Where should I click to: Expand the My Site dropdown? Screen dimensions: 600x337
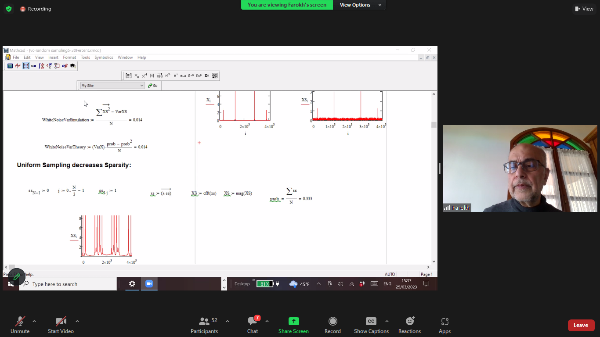click(142, 86)
